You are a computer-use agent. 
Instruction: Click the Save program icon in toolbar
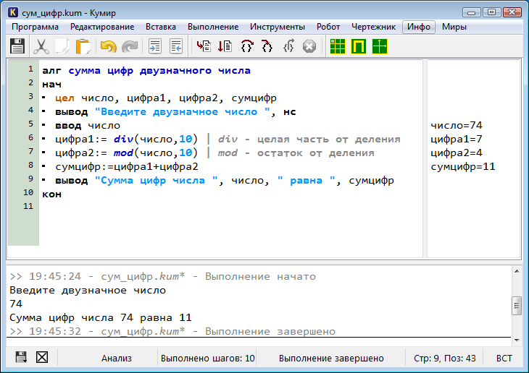[17, 46]
